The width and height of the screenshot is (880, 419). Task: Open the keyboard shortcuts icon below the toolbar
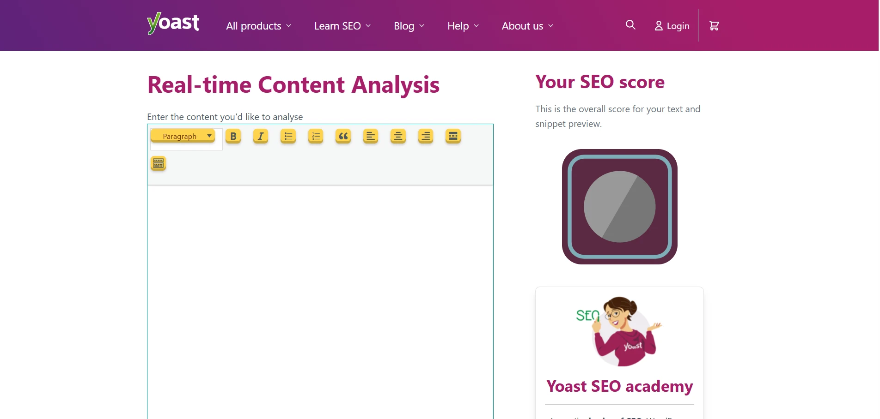tap(158, 163)
